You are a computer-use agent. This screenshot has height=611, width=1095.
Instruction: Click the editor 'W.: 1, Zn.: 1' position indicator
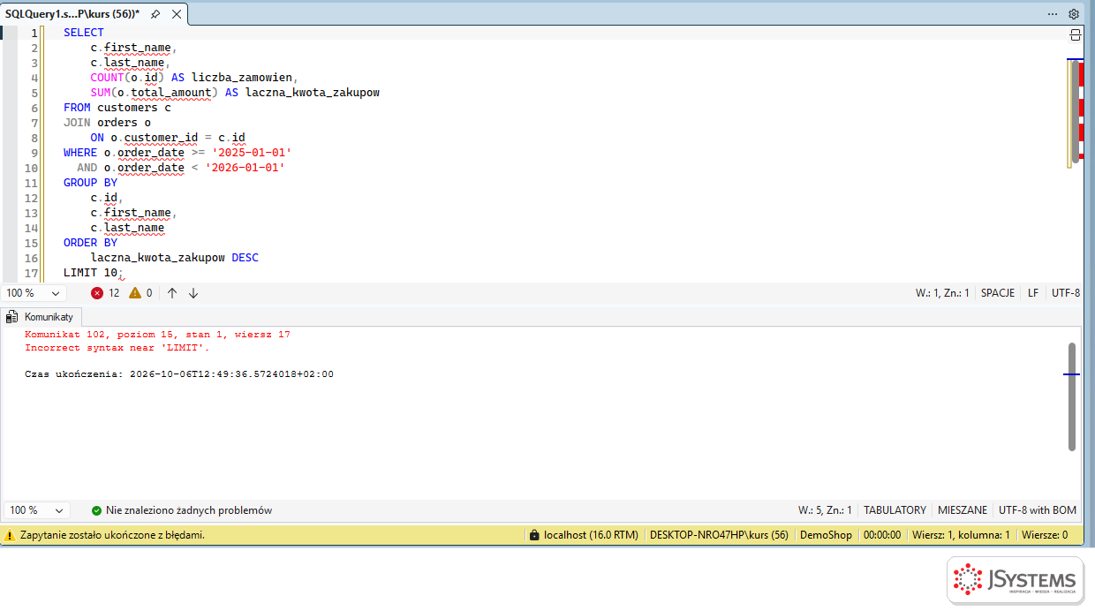[943, 293]
